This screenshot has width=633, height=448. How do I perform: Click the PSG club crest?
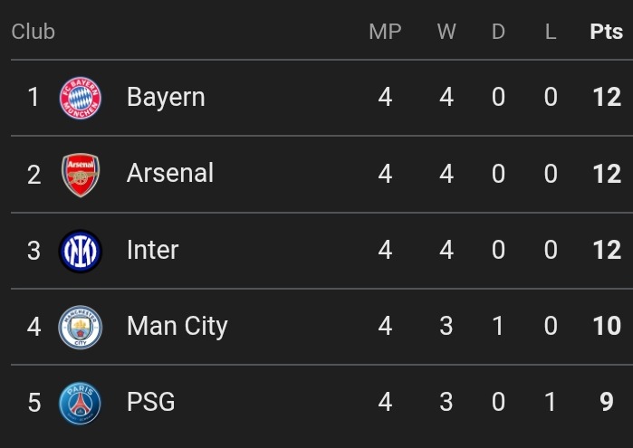pyautogui.click(x=81, y=403)
